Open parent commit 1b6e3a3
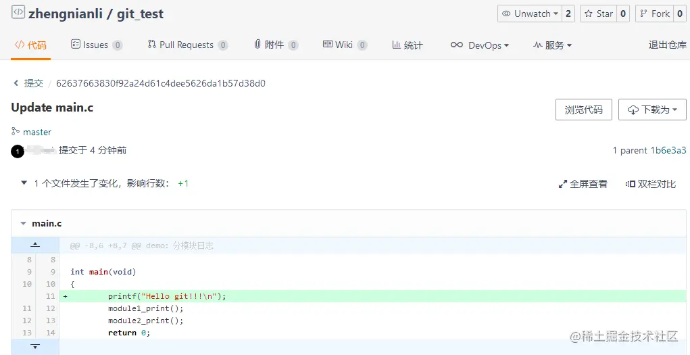This screenshot has width=690, height=355. (668, 151)
